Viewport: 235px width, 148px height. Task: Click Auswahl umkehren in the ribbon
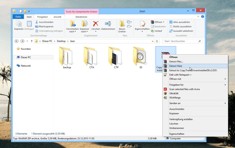click(181, 31)
